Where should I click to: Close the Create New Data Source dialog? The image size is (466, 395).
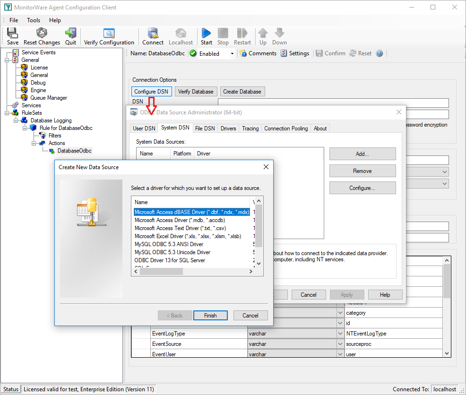[266, 167]
